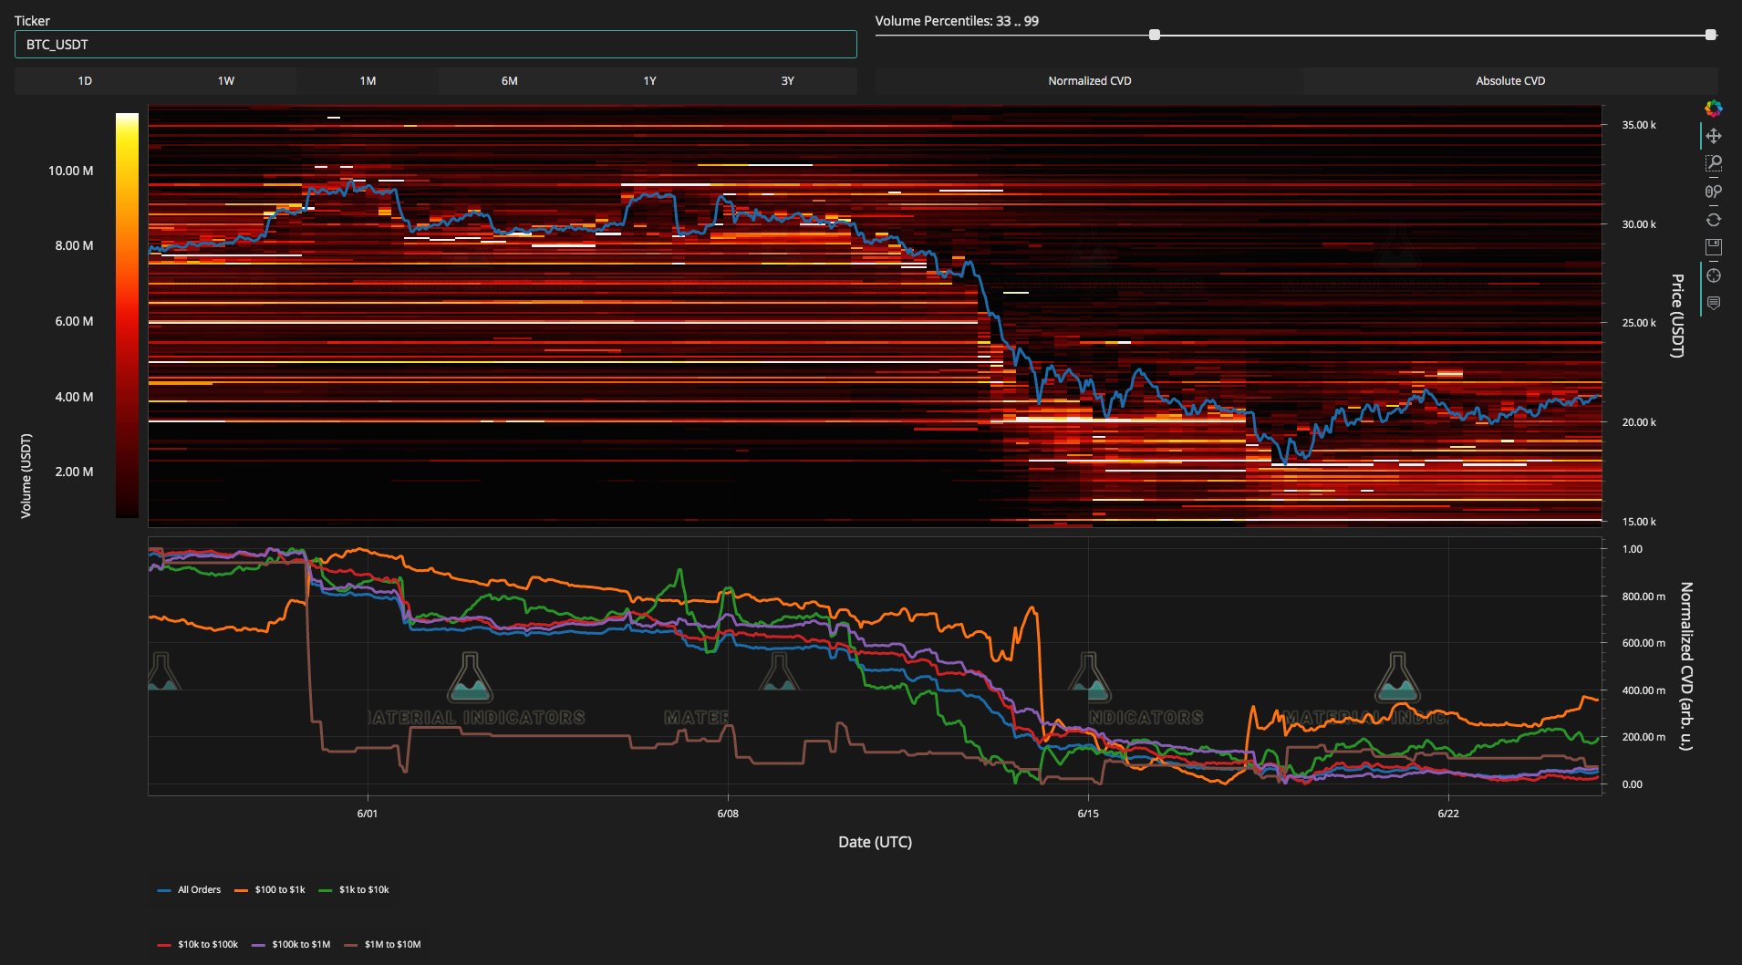The height and width of the screenshot is (965, 1742).
Task: Choose the 3Y time range
Action: (x=787, y=81)
